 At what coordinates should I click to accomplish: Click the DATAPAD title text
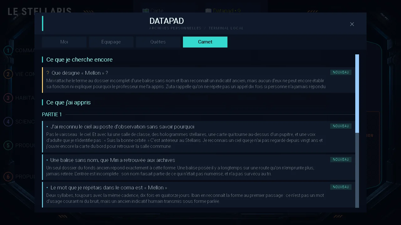click(x=167, y=21)
